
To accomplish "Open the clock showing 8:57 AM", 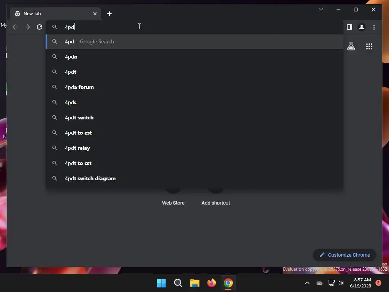I will coord(361,283).
